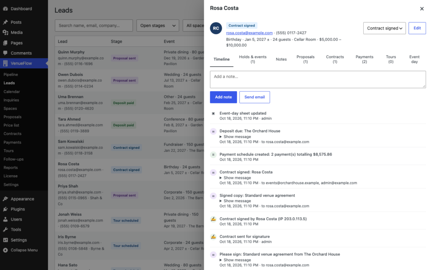Viewport: 432px width, 270px height.
Task: Select the Priya Shah lead name
Action: 68,186
